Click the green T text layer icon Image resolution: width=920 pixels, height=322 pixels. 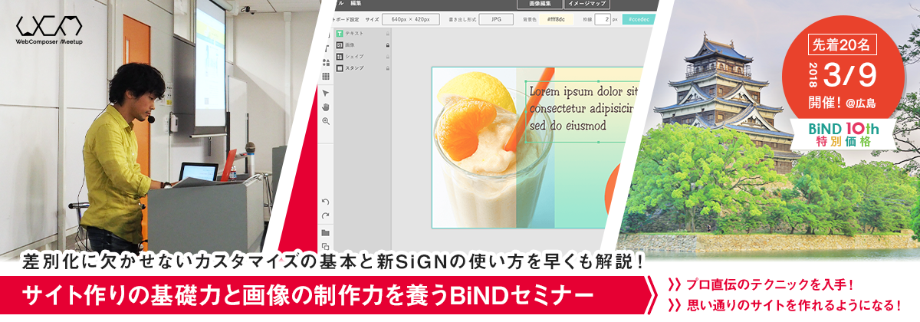pyautogui.click(x=340, y=34)
